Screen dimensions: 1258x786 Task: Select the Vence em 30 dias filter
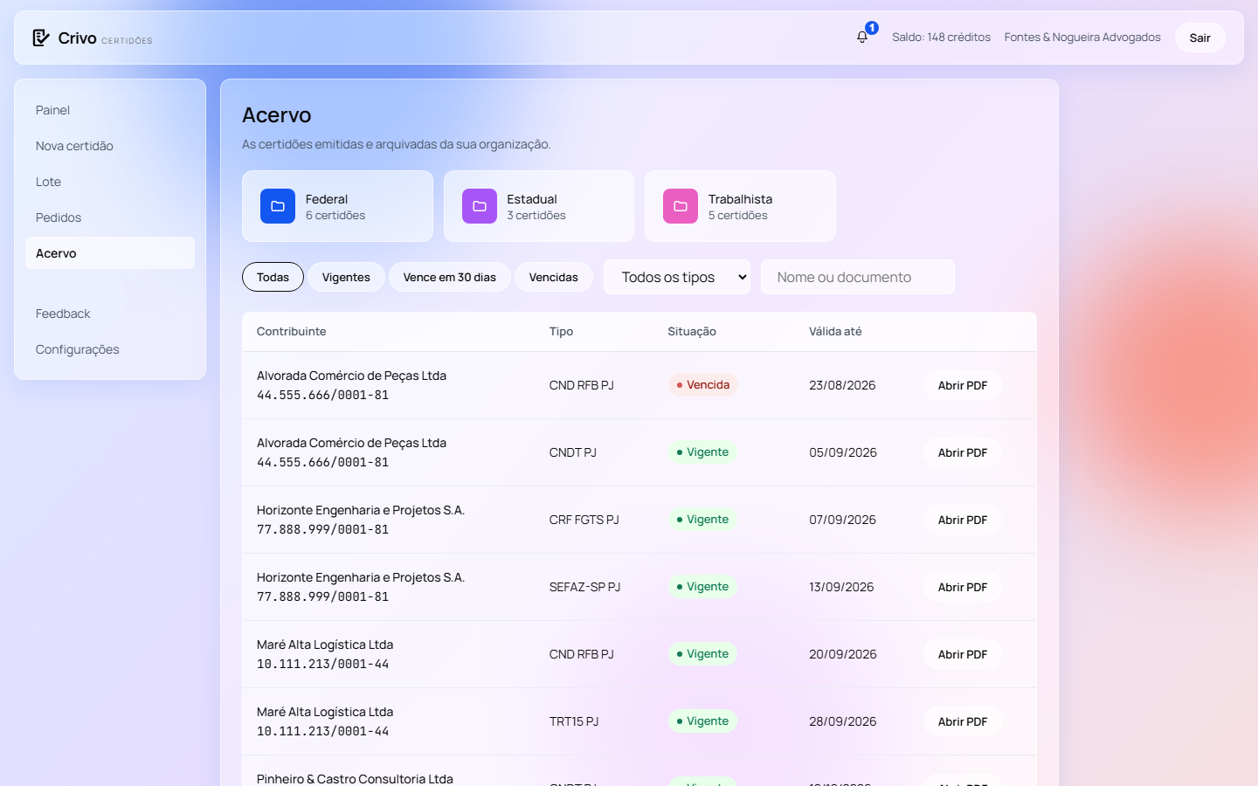449,277
